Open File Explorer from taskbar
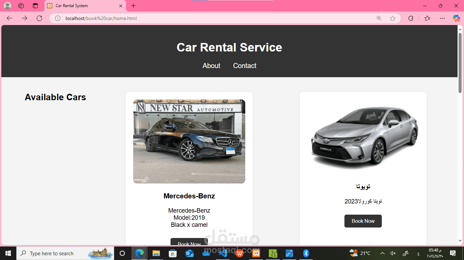464x260 pixels. 156,253
